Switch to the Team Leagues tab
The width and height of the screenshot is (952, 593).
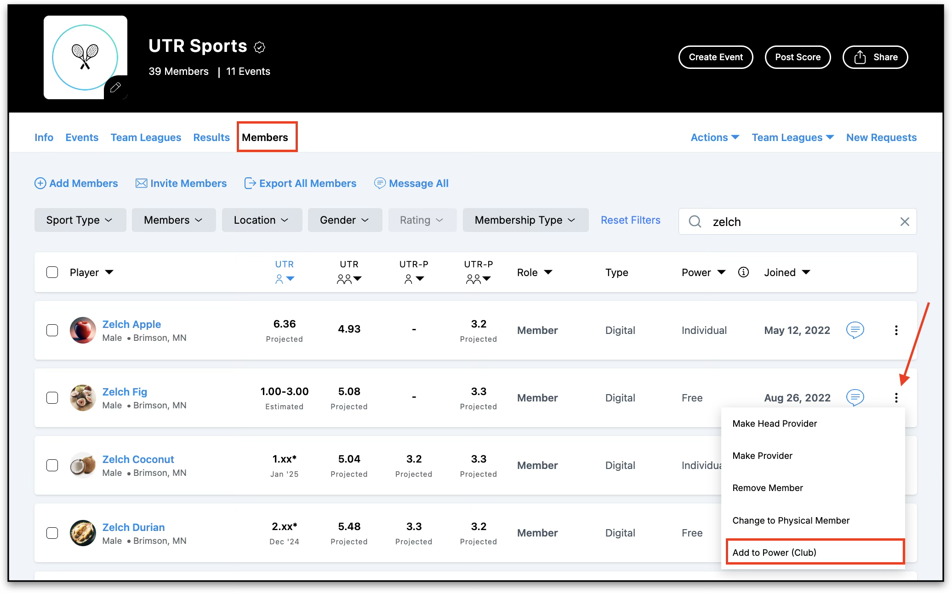[146, 137]
